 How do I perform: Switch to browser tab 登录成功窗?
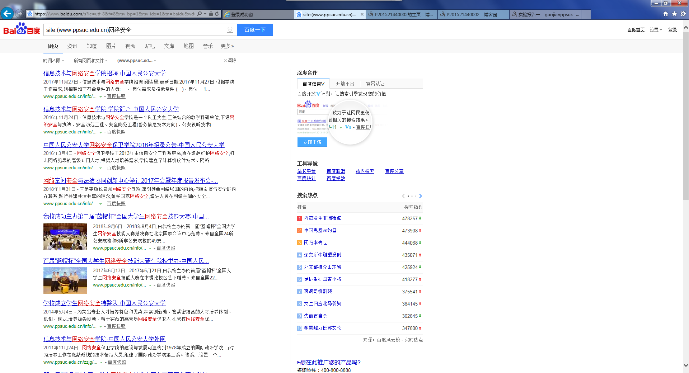pyautogui.click(x=258, y=14)
